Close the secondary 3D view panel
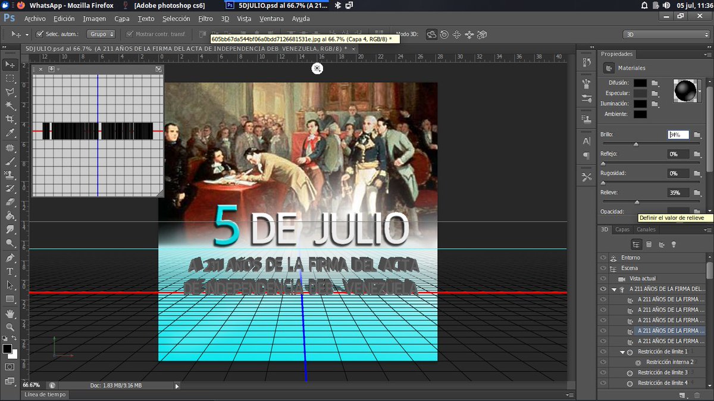Image resolution: width=714 pixels, height=401 pixels. [x=40, y=70]
